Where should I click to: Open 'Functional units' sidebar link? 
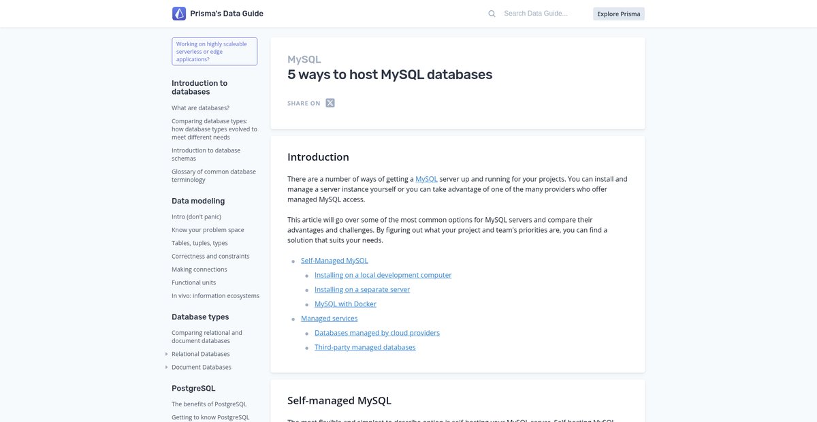[x=194, y=282]
